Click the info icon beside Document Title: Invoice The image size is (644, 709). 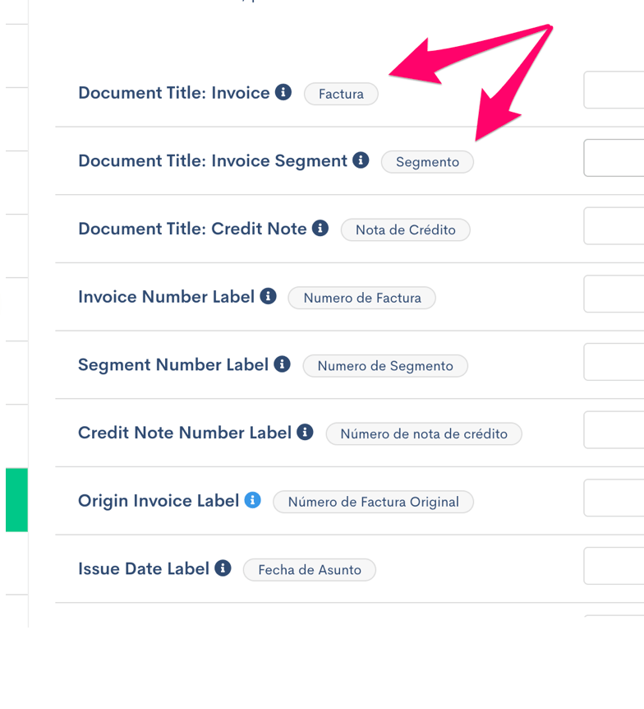[x=283, y=92]
